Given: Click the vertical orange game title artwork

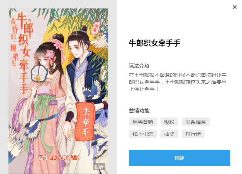Looking at the screenshot, I should pyautogui.click(x=25, y=53).
